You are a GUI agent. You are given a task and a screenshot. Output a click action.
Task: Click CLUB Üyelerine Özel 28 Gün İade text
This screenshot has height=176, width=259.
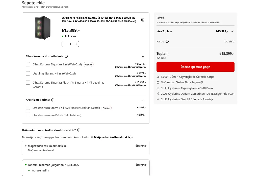187,99
